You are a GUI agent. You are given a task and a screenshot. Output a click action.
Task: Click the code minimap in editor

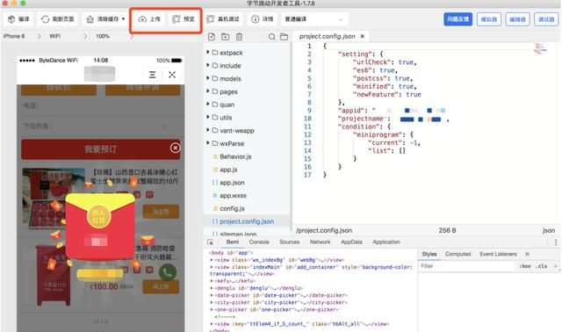point(541,49)
